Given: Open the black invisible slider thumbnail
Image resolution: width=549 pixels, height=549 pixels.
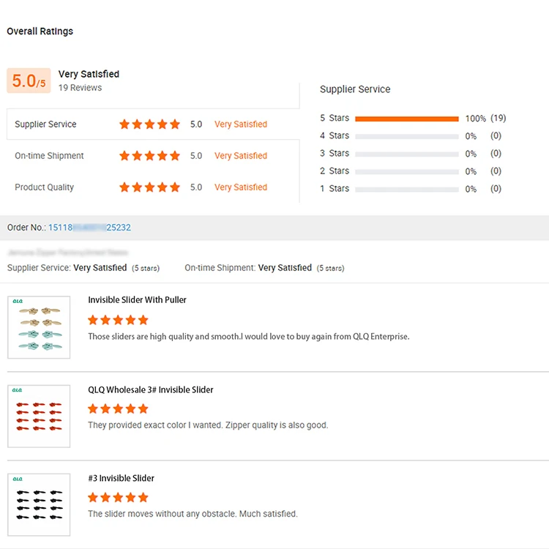Looking at the screenshot, I should coord(39,505).
